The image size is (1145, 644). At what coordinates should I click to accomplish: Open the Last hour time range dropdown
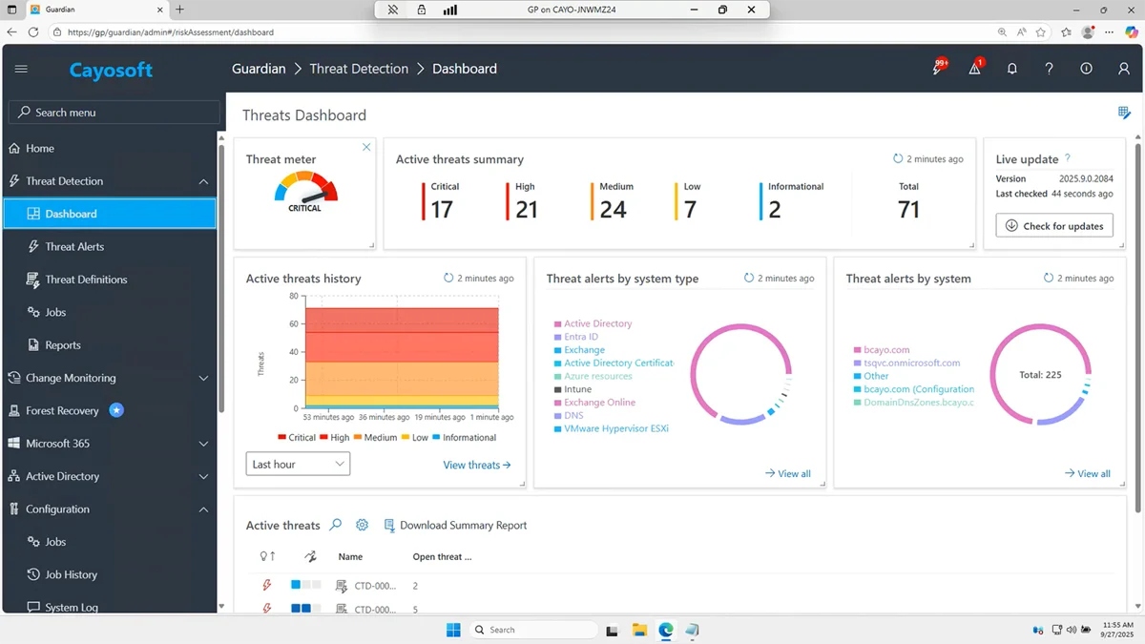pos(297,464)
